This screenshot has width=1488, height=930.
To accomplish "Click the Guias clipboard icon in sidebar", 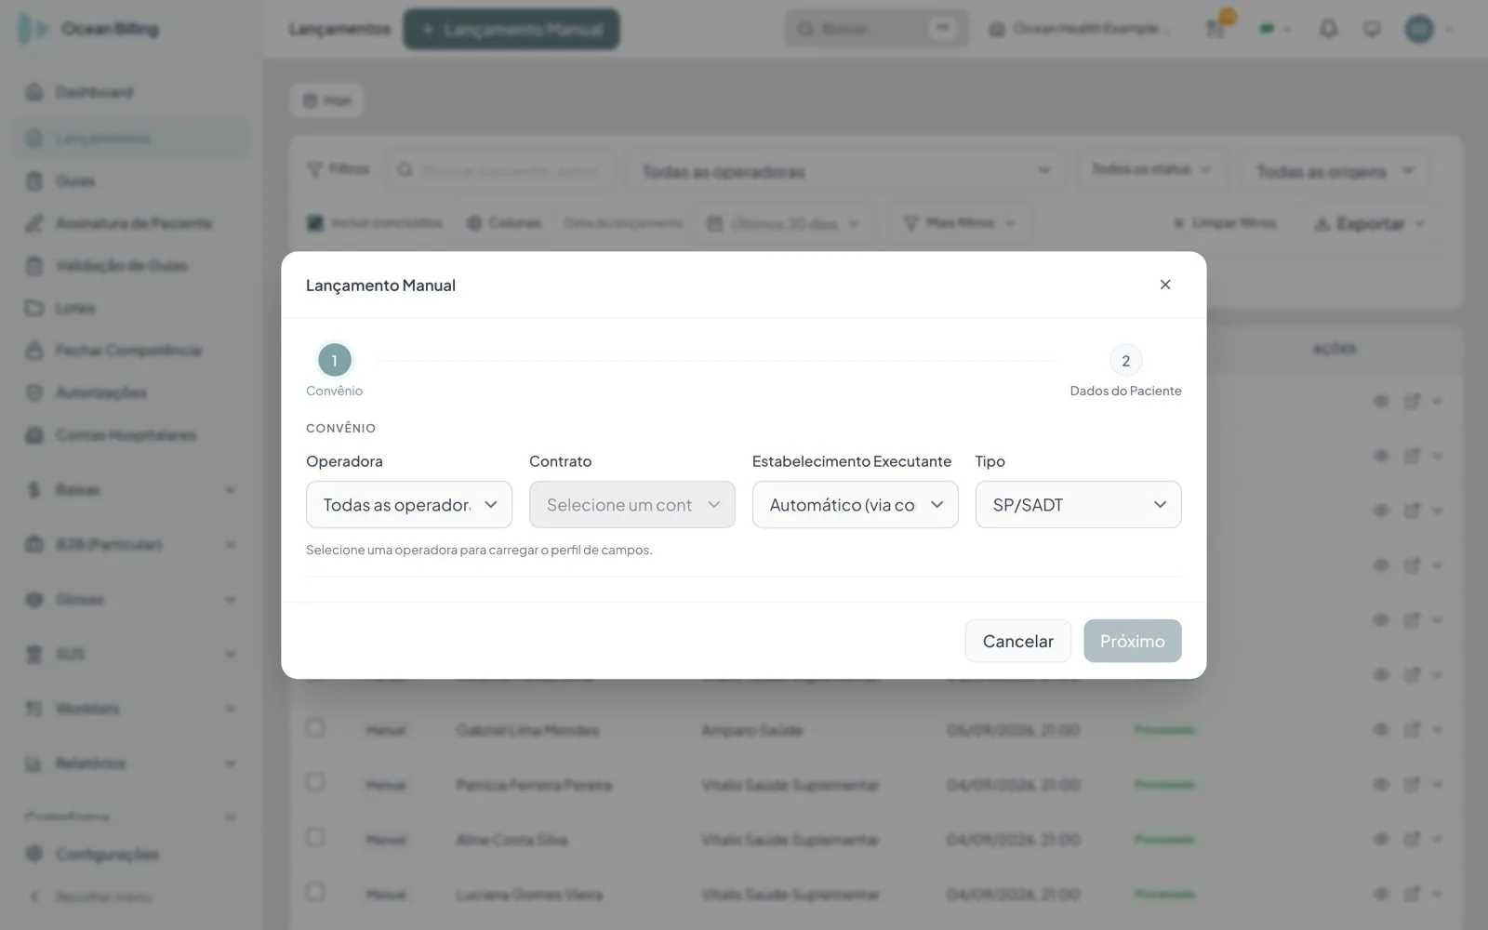I will tap(34, 180).
